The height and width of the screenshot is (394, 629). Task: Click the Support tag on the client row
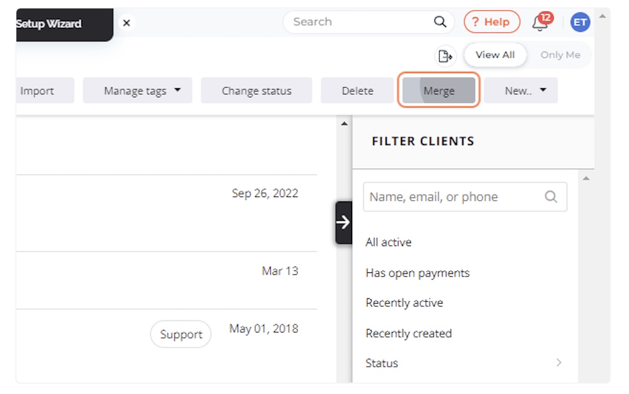click(181, 334)
